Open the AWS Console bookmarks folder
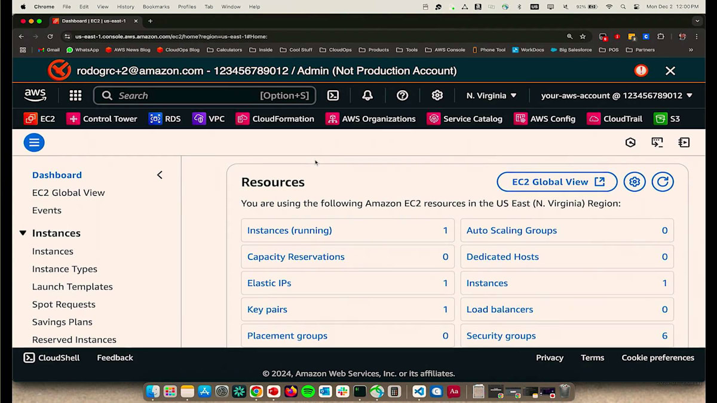 click(x=445, y=50)
